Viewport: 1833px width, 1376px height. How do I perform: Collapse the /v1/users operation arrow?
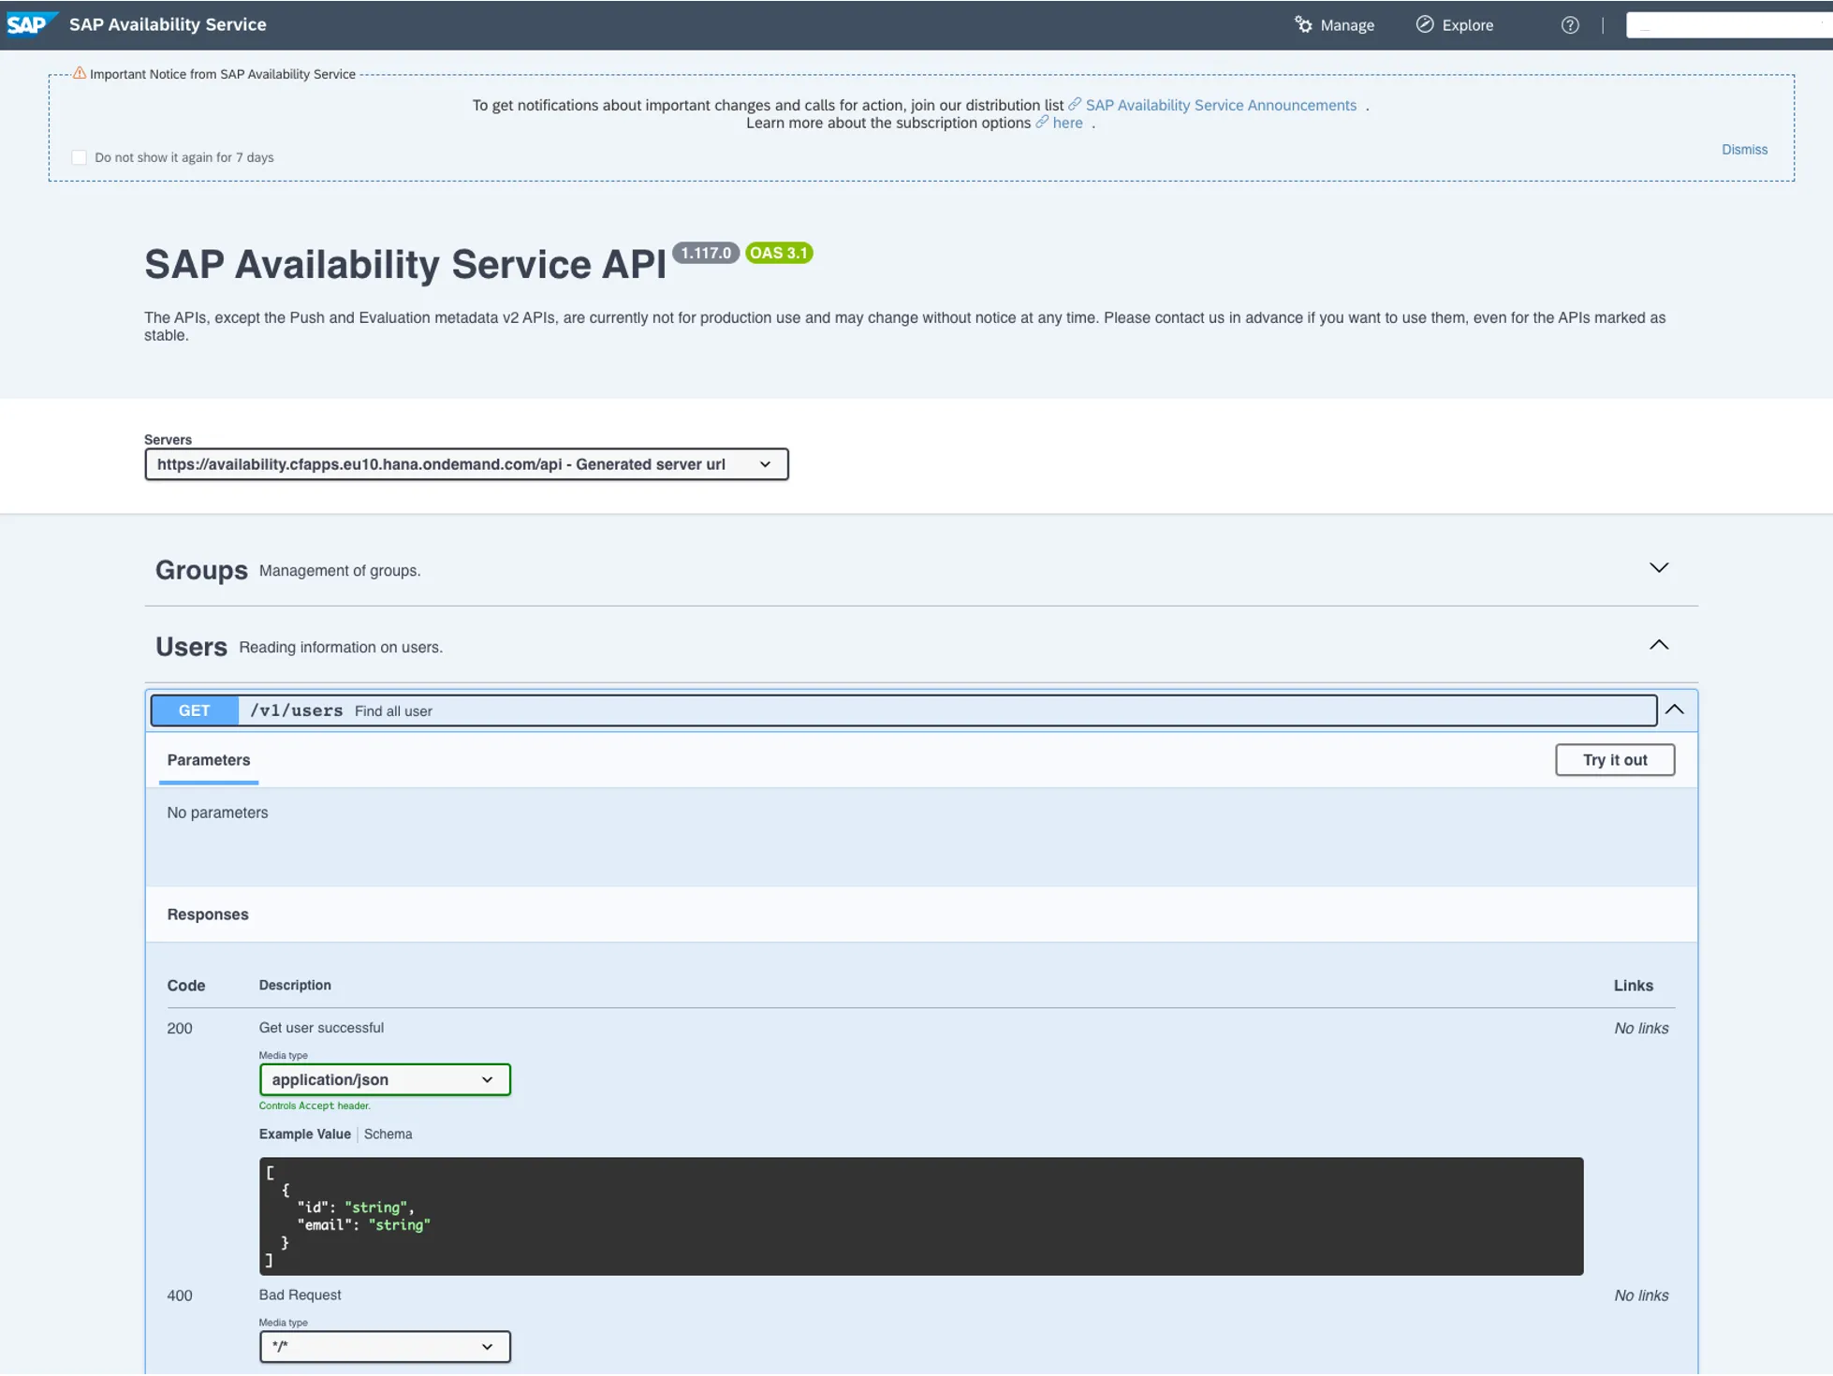pos(1674,710)
